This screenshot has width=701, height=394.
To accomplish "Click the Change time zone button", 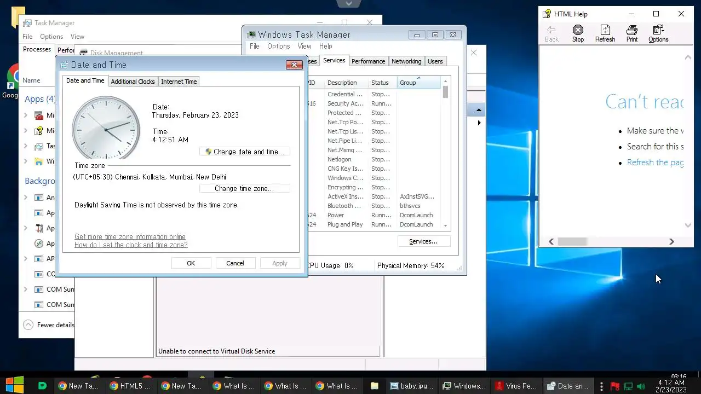I will point(245,188).
